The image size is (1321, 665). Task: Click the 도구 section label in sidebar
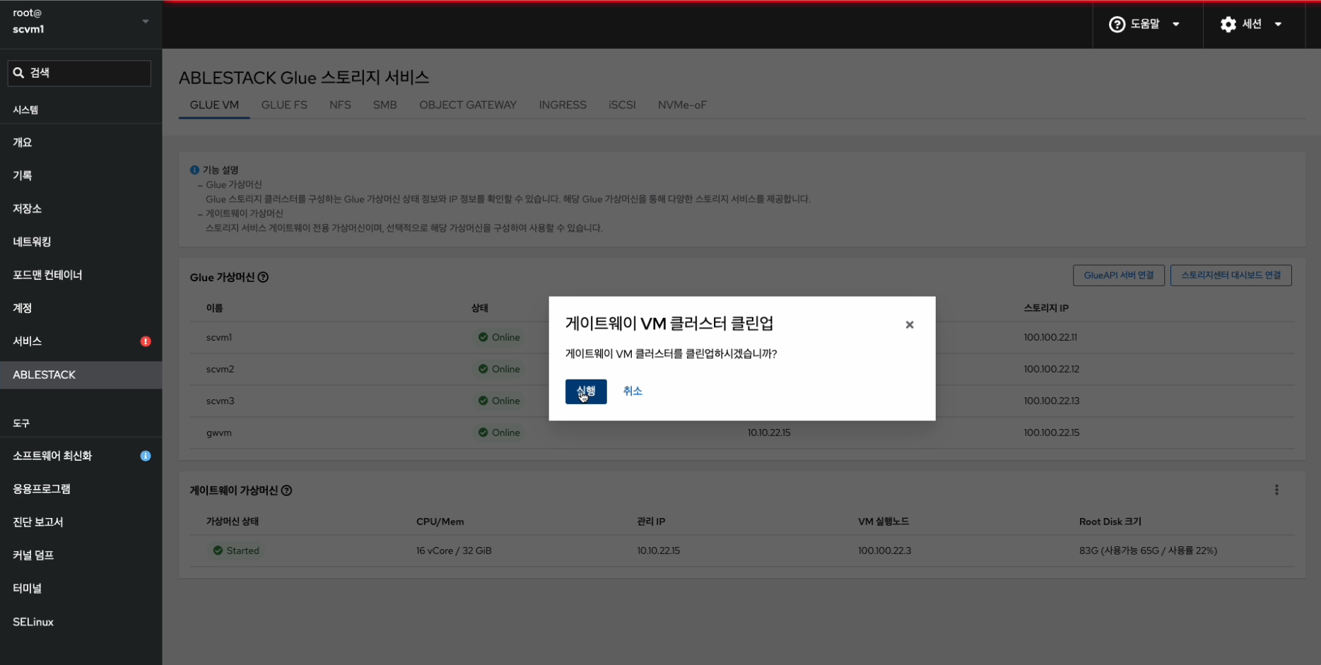point(21,423)
